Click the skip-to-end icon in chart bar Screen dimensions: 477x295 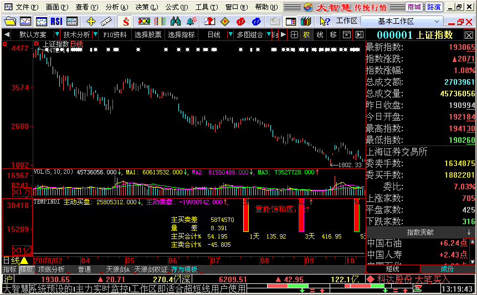point(360,35)
